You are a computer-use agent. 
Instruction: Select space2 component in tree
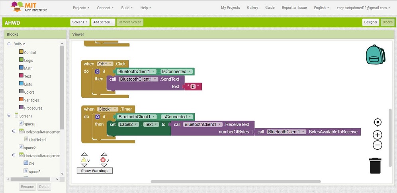tap(27, 148)
